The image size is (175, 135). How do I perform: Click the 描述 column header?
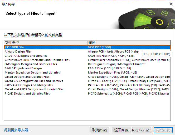[129, 43]
